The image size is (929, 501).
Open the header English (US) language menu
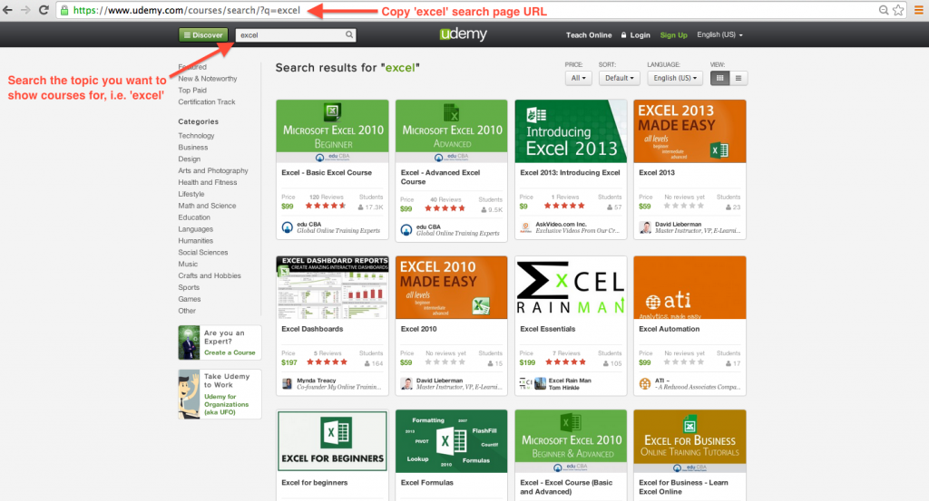(719, 35)
